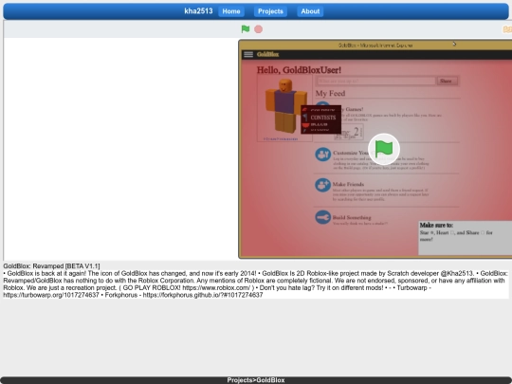Click the Share button next to the status box
This screenshot has height=384, width=512.
(447, 81)
